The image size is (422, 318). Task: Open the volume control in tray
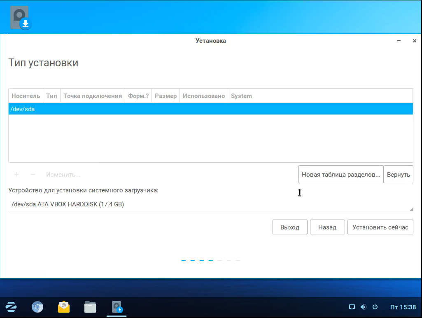pos(363,307)
